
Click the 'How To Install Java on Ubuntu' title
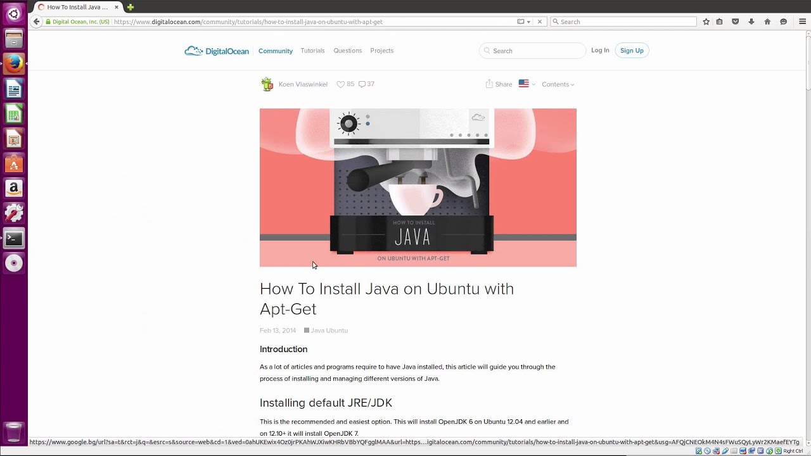(386, 298)
